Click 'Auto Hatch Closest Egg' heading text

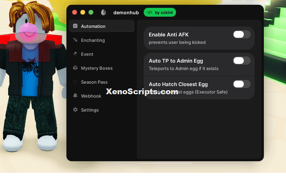[x=178, y=84]
